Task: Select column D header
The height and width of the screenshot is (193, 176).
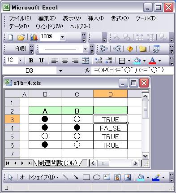Action: (110, 94)
